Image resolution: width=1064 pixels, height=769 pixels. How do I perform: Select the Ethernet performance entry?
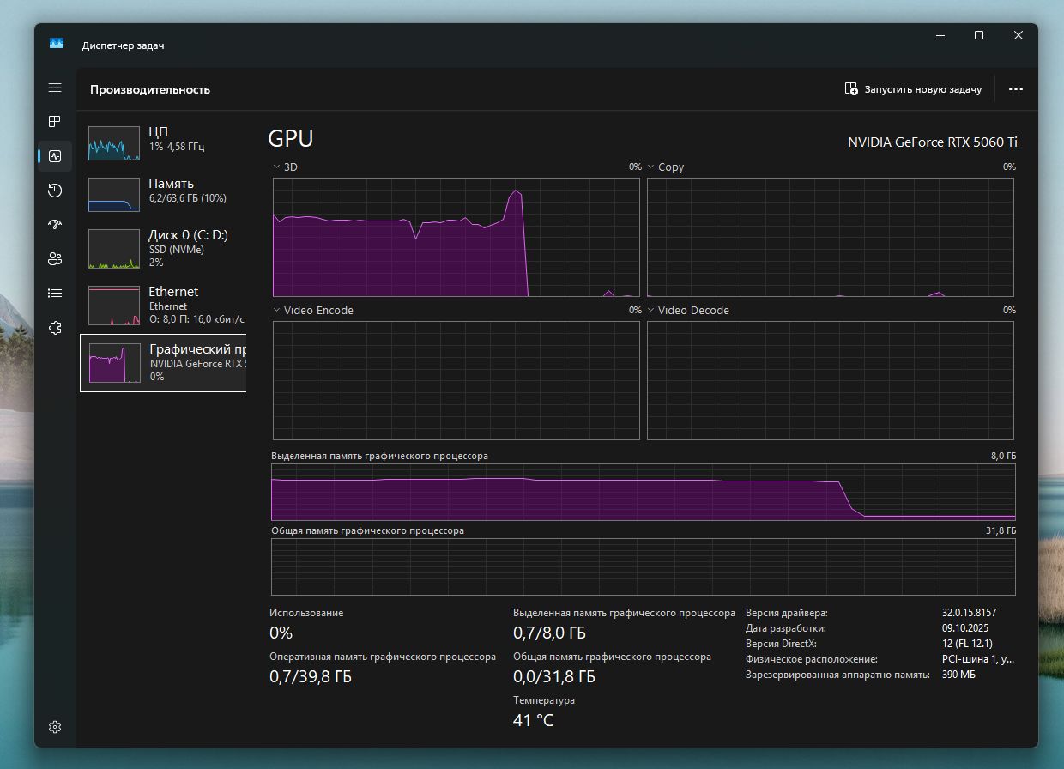(163, 305)
